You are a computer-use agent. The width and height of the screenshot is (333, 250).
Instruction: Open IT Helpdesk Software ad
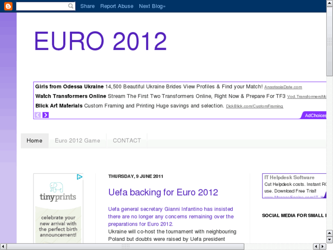pyautogui.click(x=289, y=178)
